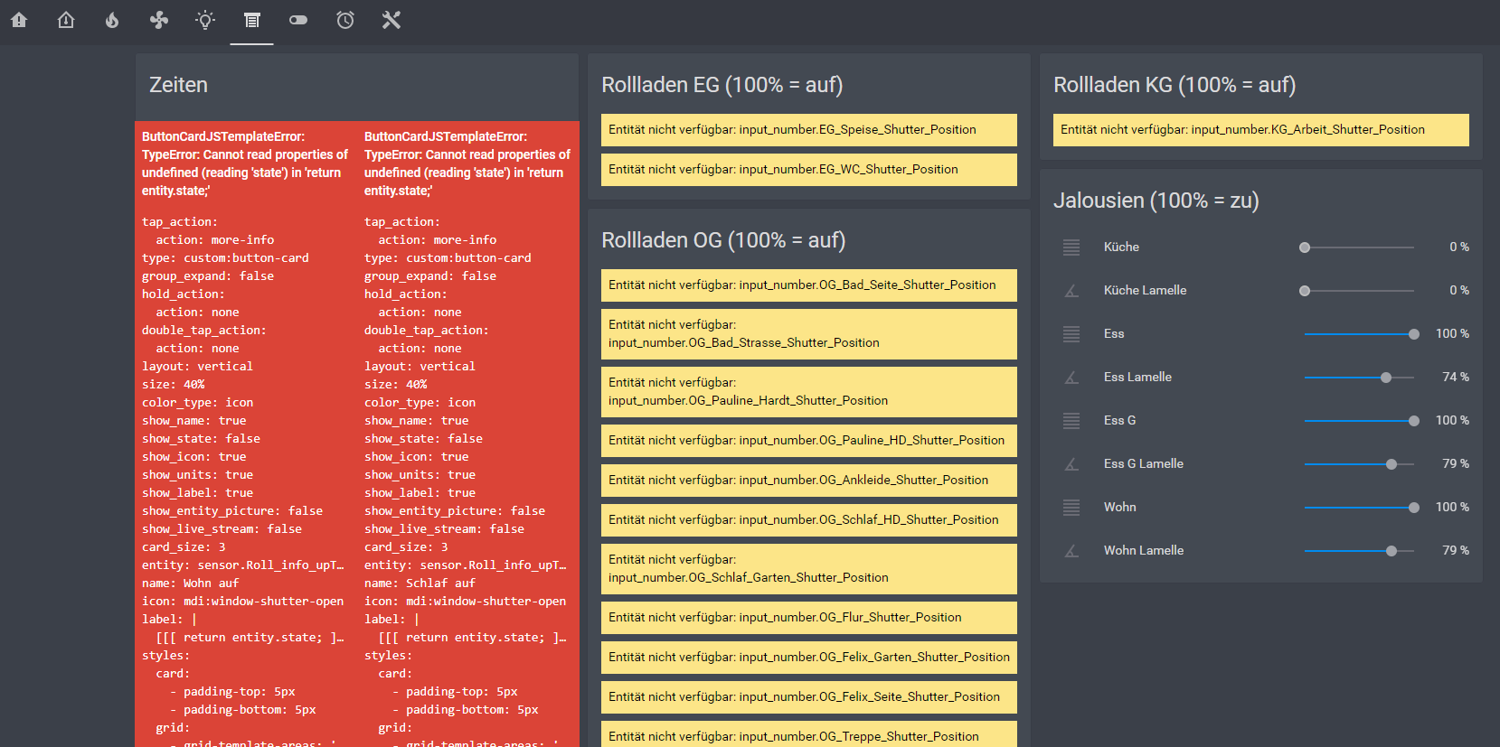
Task: Open the alarm clock tab
Action: pyautogui.click(x=345, y=20)
